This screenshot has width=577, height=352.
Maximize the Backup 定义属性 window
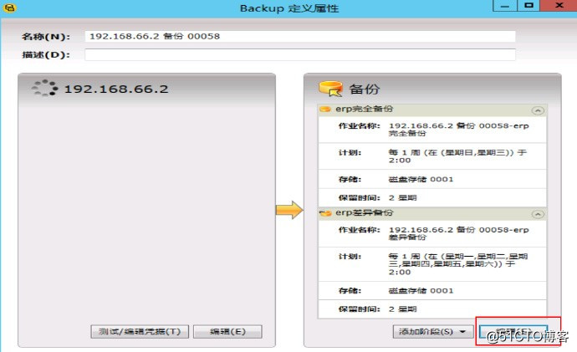pos(528,6)
